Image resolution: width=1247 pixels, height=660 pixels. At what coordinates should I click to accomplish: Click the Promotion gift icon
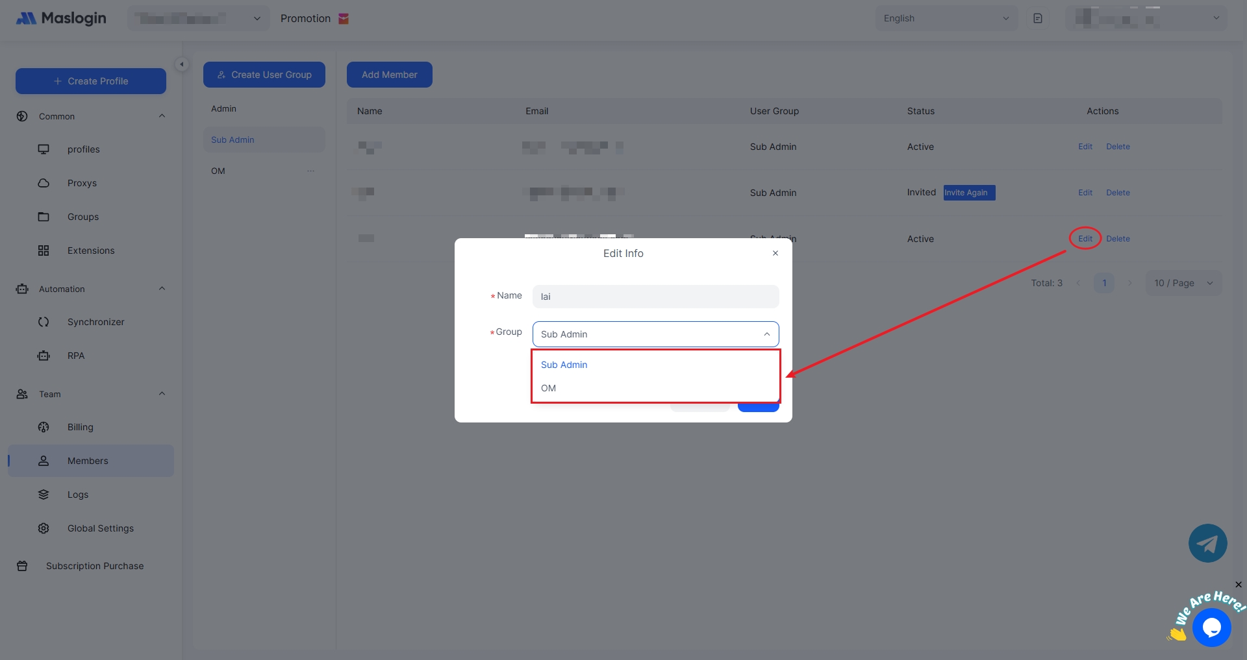[344, 19]
